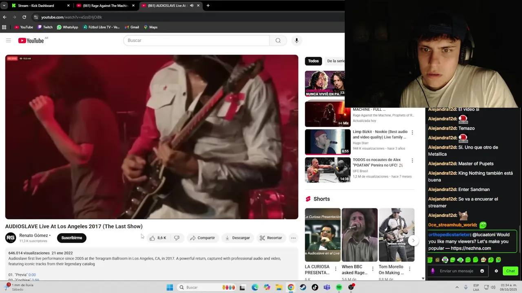Open the tab search arrow at top-left
Screen dimensions: 522x293
[x=4, y=5]
